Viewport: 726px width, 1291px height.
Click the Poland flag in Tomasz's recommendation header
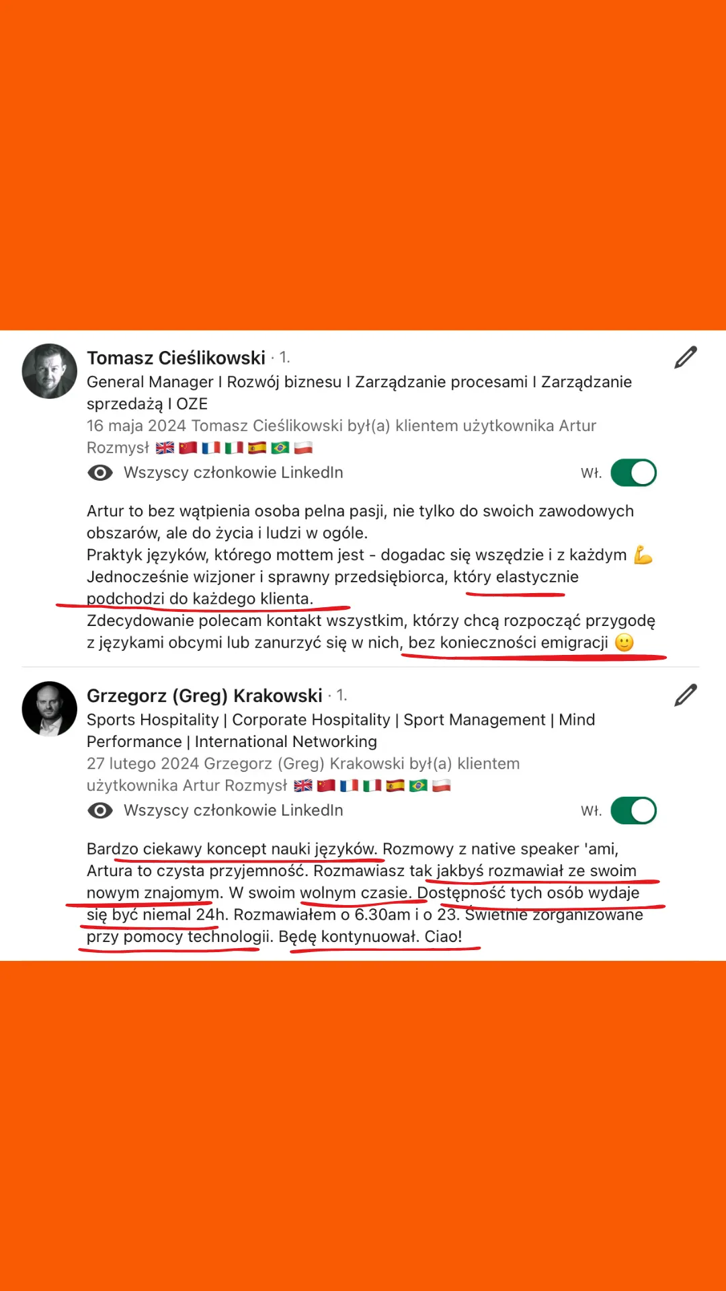[303, 448]
